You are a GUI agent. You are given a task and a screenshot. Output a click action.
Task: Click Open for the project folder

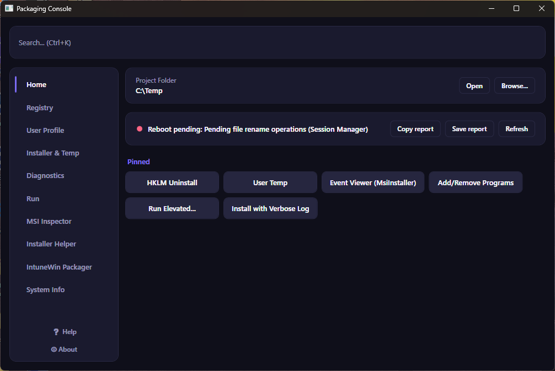pos(474,85)
